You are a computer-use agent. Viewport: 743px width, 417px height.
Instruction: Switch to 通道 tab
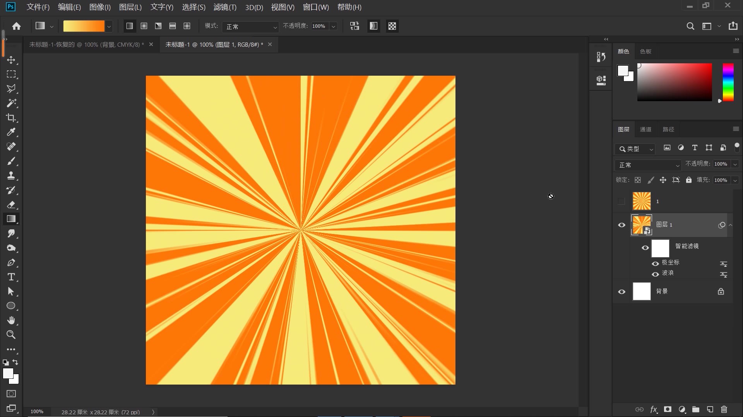pos(645,129)
